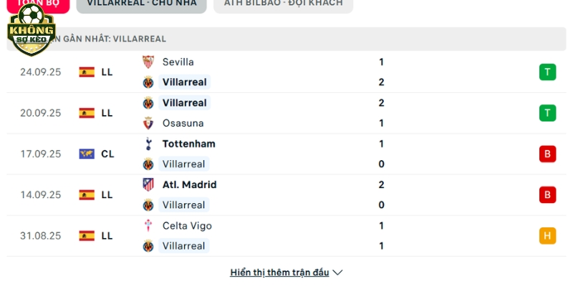Click Spain flag on 24.09.25 row
573x286 pixels.
(87, 72)
